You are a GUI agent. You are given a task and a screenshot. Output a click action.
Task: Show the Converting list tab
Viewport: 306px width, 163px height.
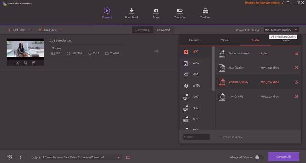click(142, 30)
